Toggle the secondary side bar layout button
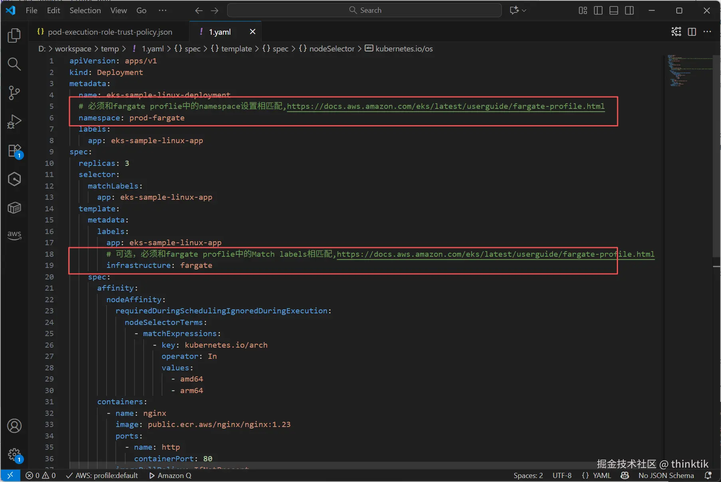 tap(629, 10)
